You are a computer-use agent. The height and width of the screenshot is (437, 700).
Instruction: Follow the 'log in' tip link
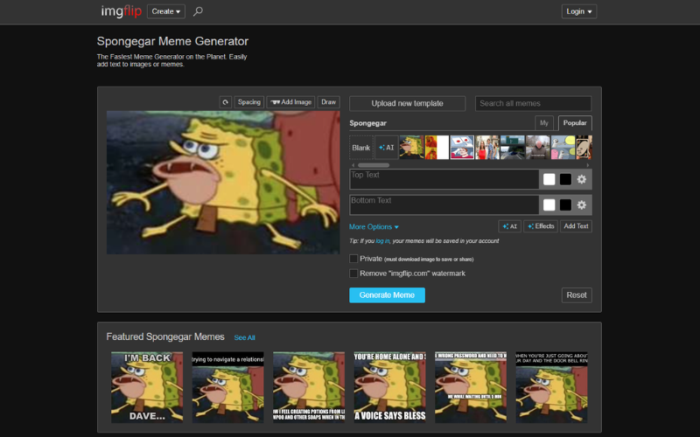click(x=382, y=241)
